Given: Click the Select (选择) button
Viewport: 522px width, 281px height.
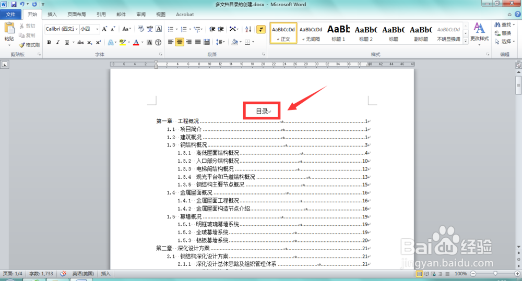Looking at the screenshot, I should [x=504, y=41].
